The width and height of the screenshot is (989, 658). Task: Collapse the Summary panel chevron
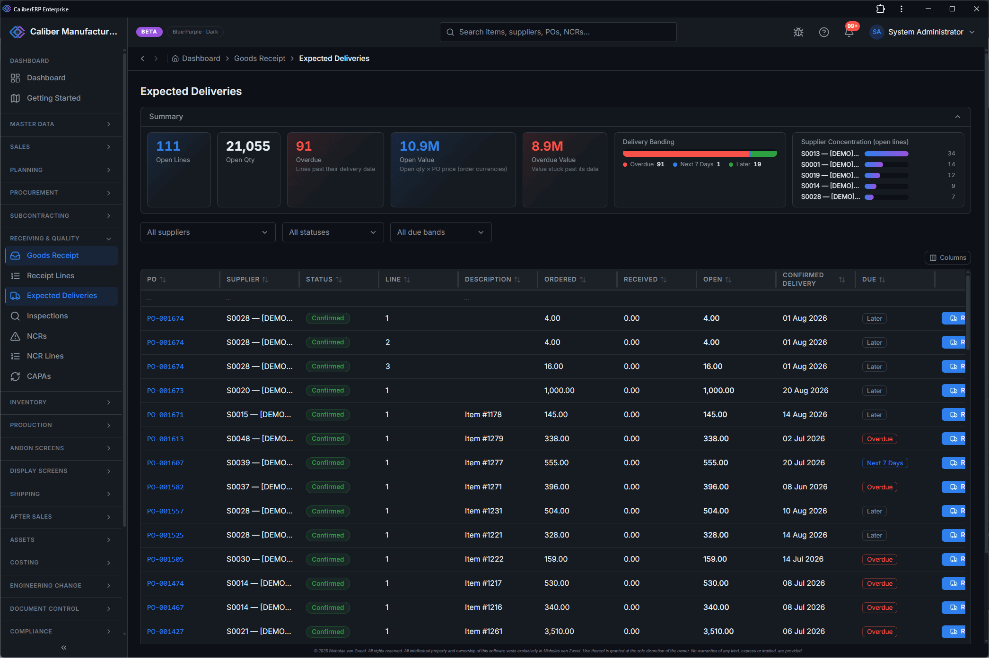tap(958, 117)
